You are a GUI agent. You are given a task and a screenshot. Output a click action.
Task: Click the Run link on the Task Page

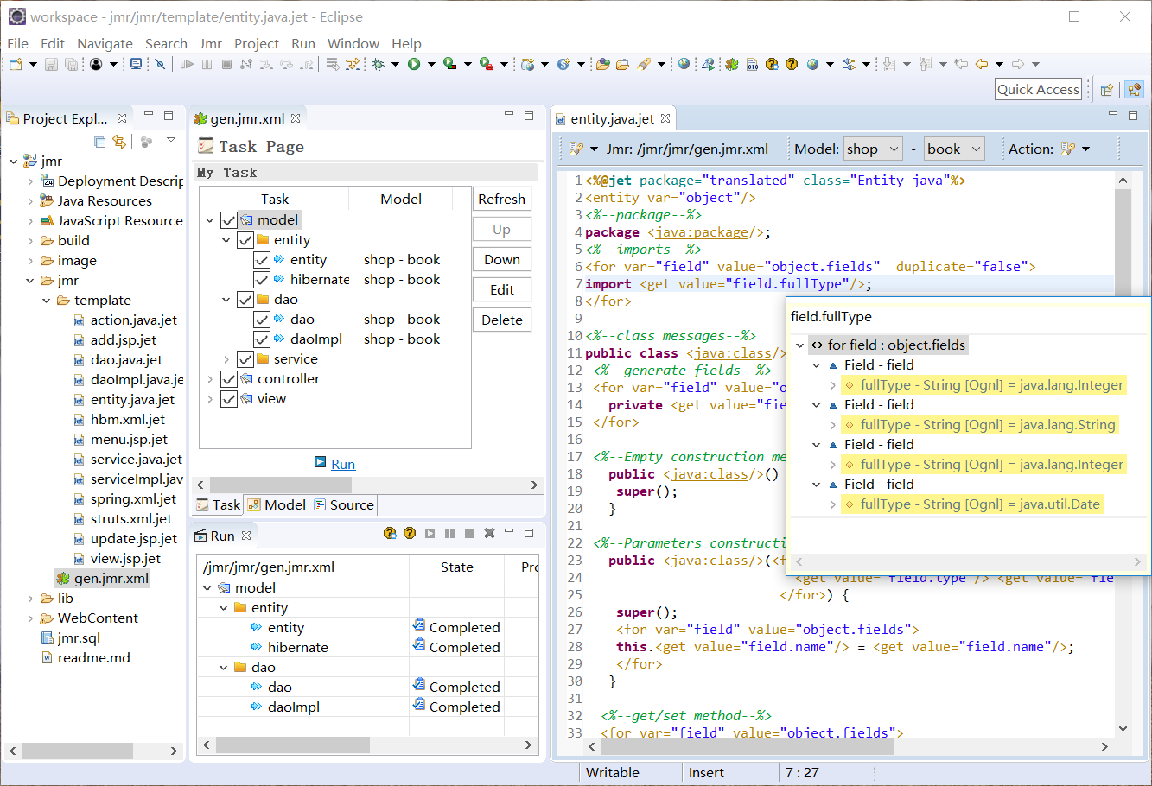click(341, 463)
